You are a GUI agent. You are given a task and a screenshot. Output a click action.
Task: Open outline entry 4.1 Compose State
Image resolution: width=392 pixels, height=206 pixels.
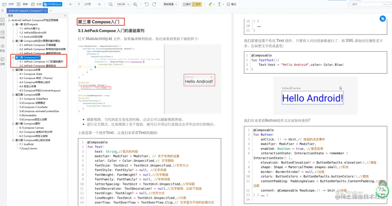click(x=31, y=74)
